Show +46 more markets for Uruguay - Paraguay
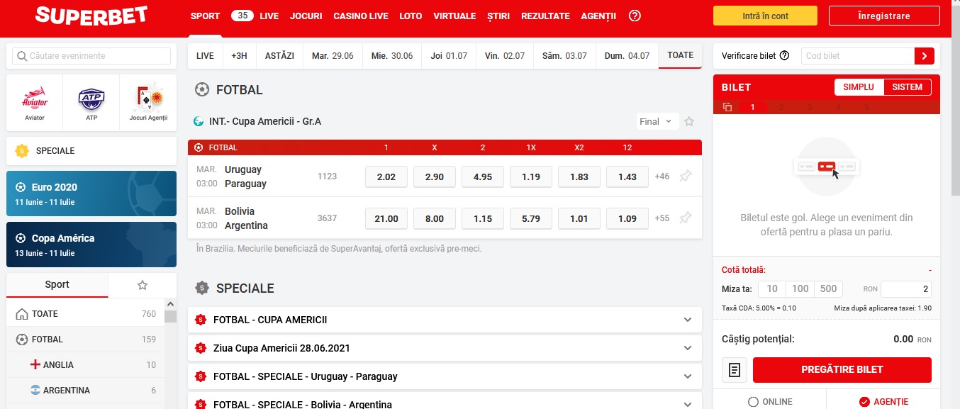 click(662, 177)
